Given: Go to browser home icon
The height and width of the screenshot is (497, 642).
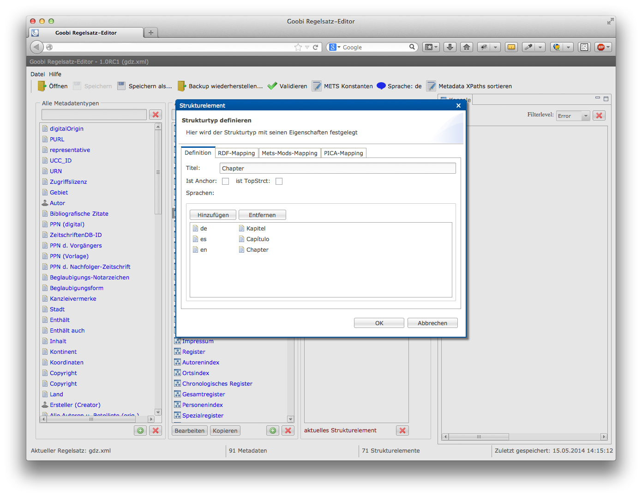Looking at the screenshot, I should (x=467, y=47).
